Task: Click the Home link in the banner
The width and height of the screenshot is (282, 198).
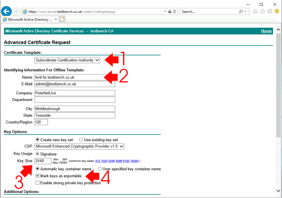Action: point(266,31)
